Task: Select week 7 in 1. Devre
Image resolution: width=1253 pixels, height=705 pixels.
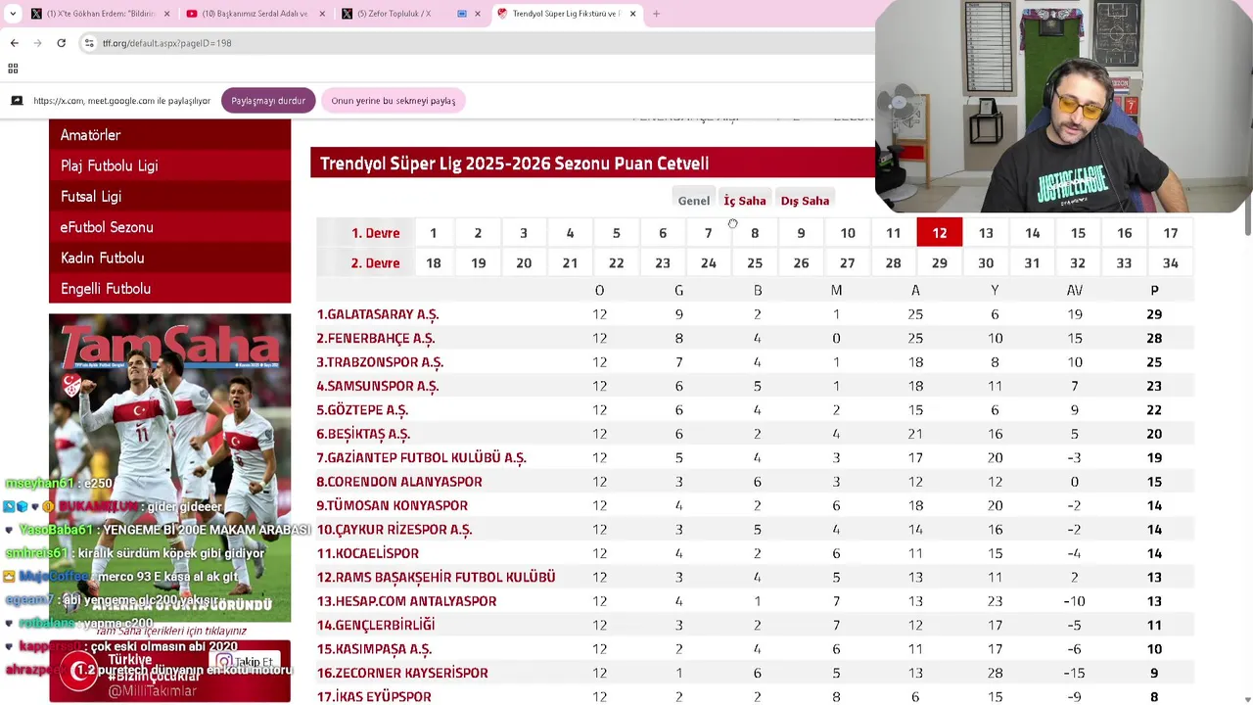Action: (x=708, y=233)
